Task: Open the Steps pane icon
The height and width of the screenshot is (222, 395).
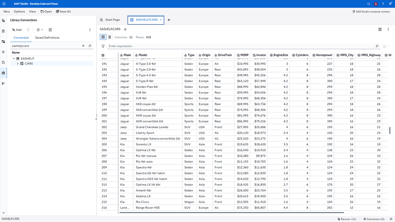Action: [3, 52]
